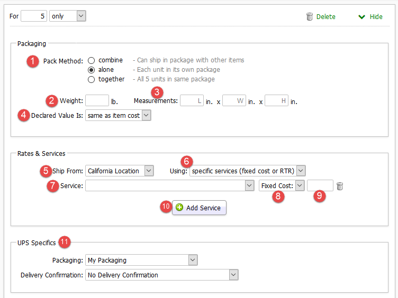This screenshot has height=298, width=398.
Task: Open the Fixed Cost type dropdown
Action: tap(282, 185)
